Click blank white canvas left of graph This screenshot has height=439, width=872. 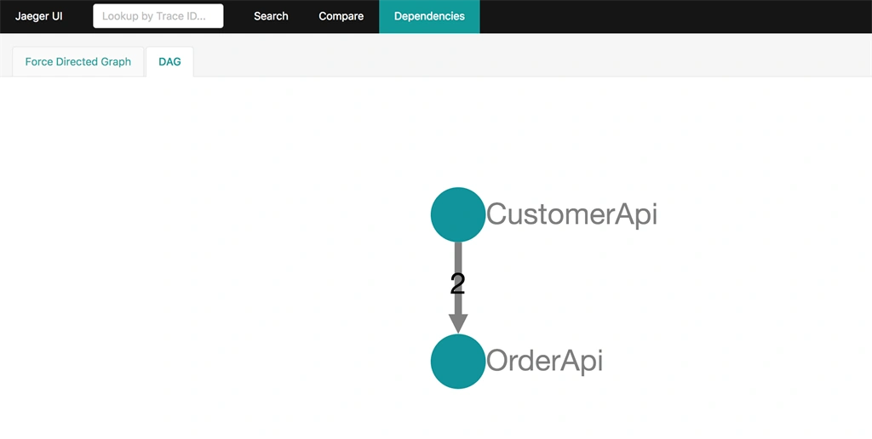[x=195, y=267]
